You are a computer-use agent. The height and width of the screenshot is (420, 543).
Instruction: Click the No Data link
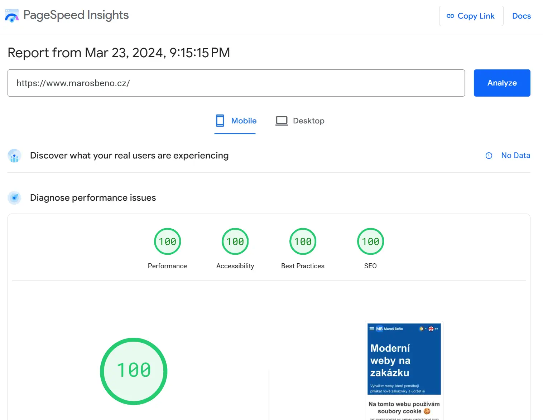(x=515, y=156)
